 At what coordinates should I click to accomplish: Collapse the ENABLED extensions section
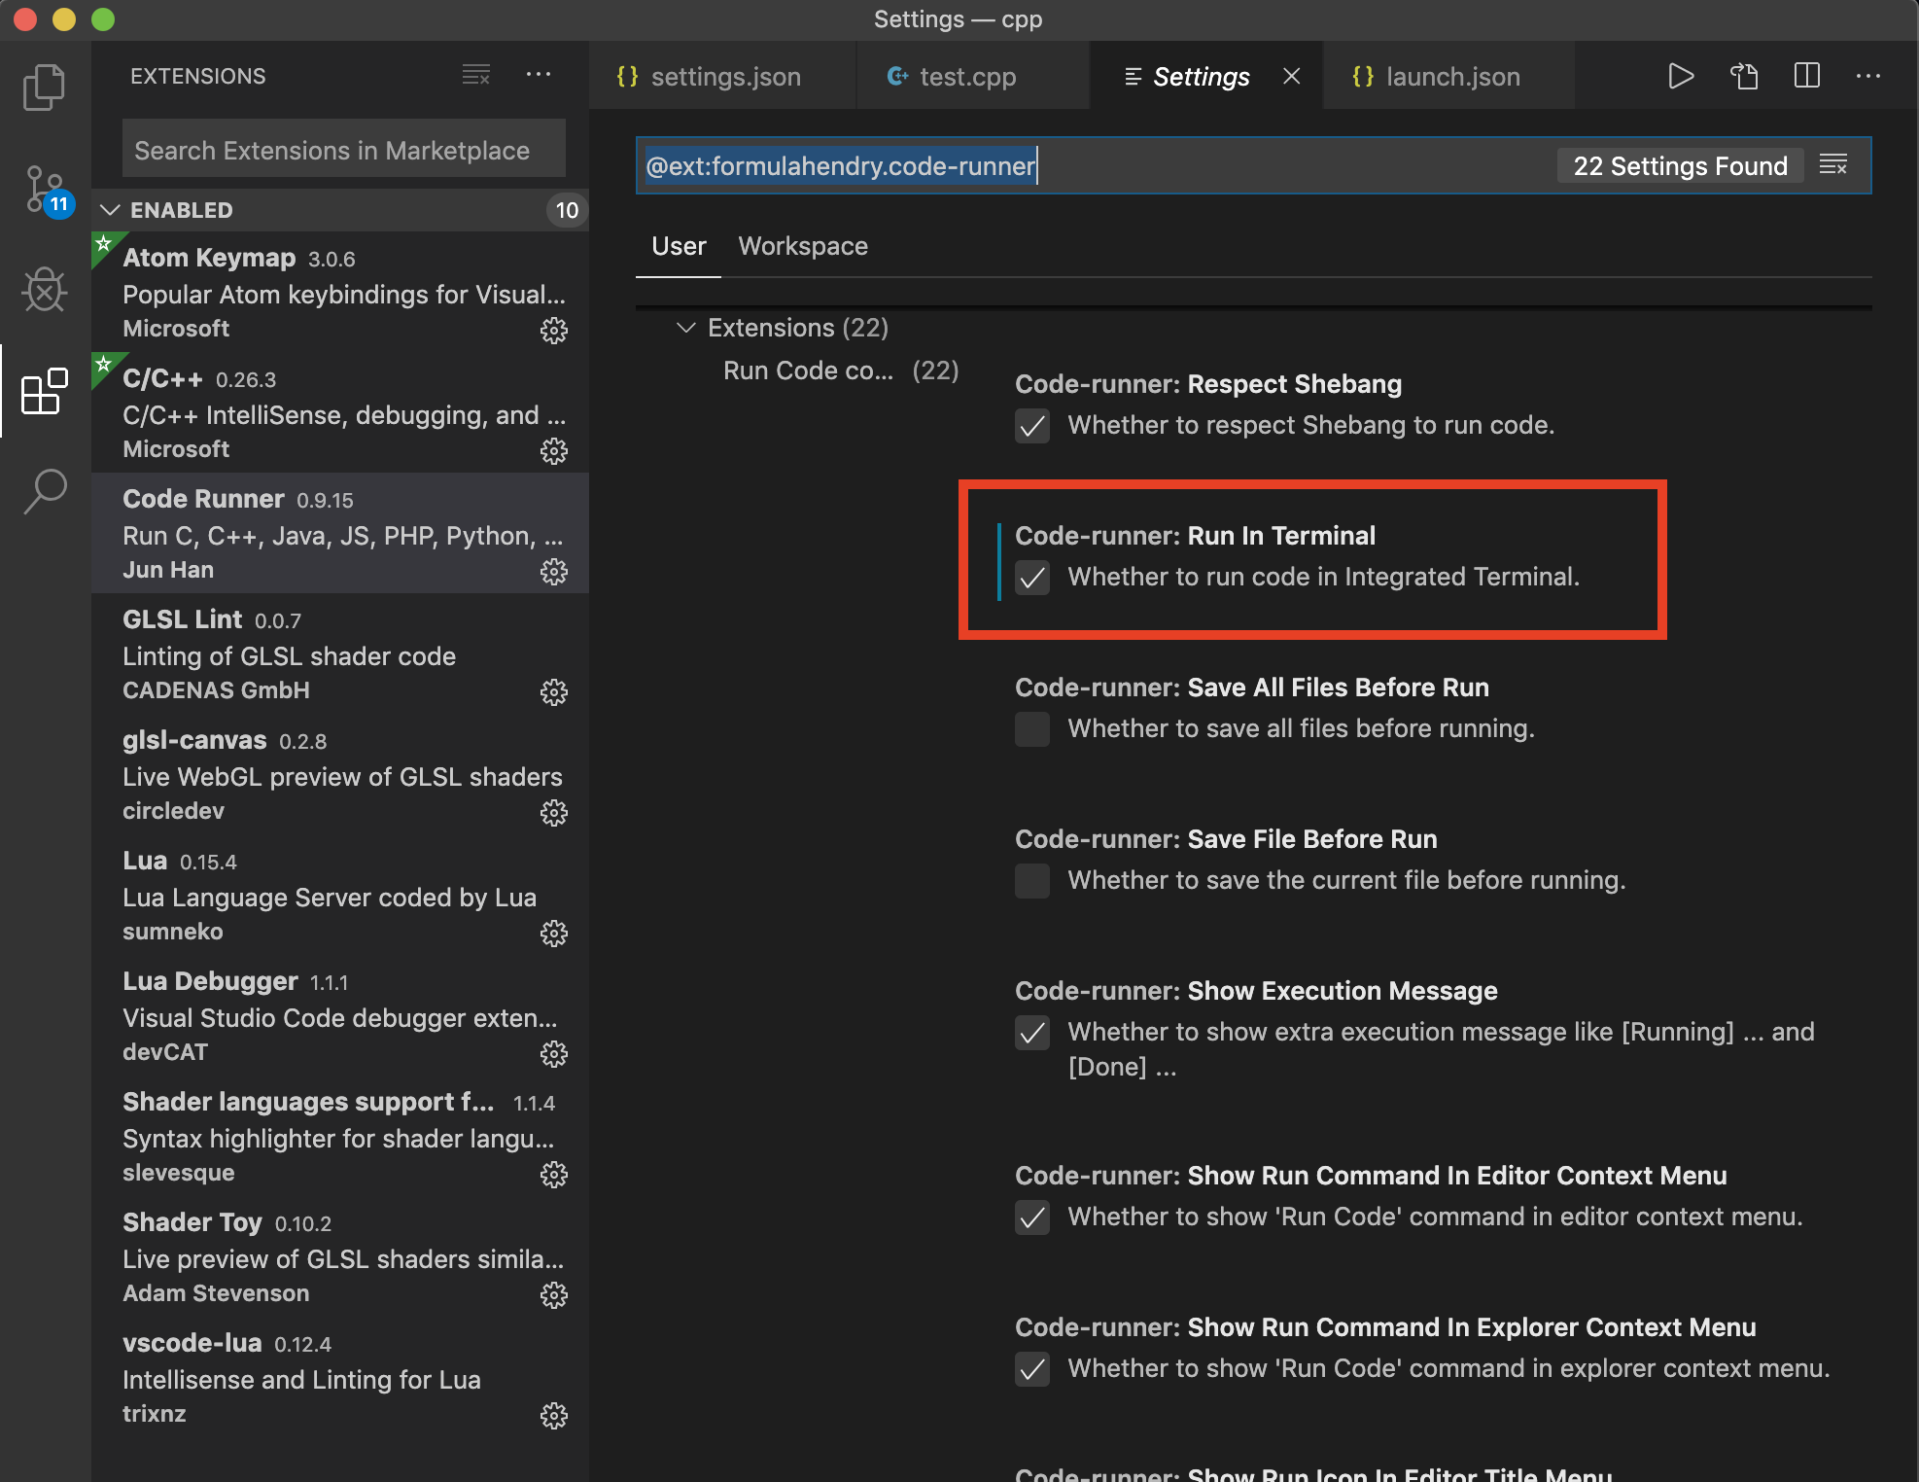click(x=111, y=210)
